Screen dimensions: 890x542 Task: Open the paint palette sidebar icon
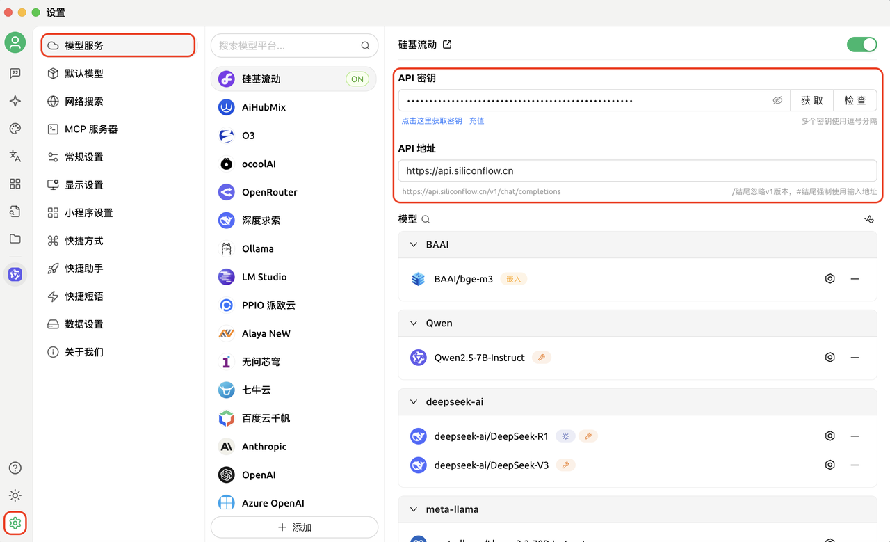click(x=15, y=129)
